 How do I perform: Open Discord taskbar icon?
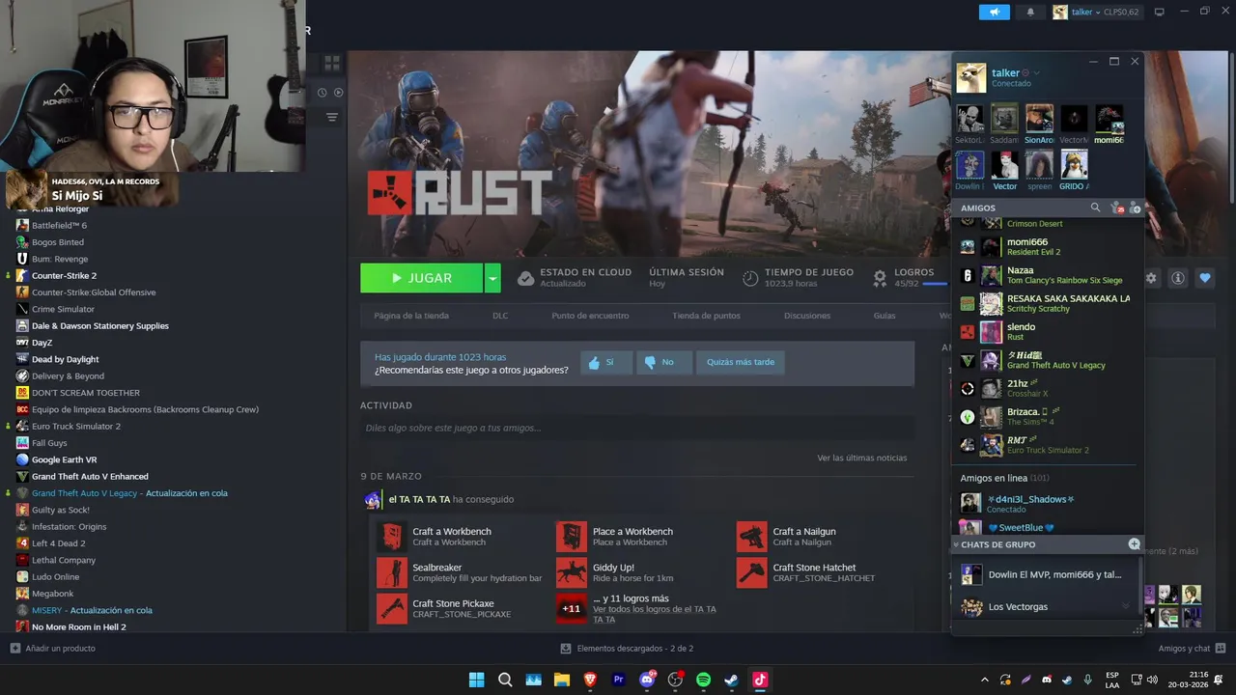[647, 680]
